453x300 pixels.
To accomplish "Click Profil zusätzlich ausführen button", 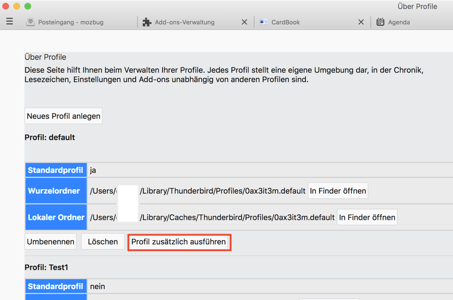I will coord(179,242).
